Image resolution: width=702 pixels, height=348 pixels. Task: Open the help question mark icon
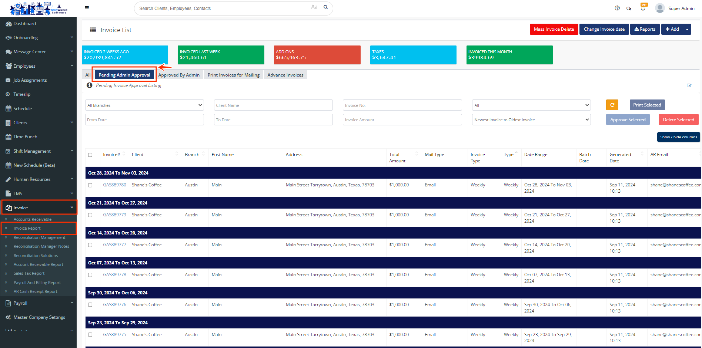pyautogui.click(x=617, y=8)
